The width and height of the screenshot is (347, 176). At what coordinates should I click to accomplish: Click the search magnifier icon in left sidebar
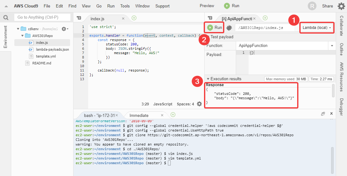pyautogui.click(x=6, y=18)
